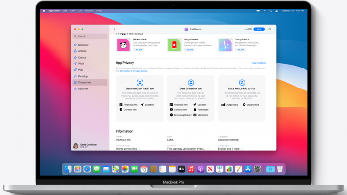
Task: Open the App Store menu
Action: [54, 11]
